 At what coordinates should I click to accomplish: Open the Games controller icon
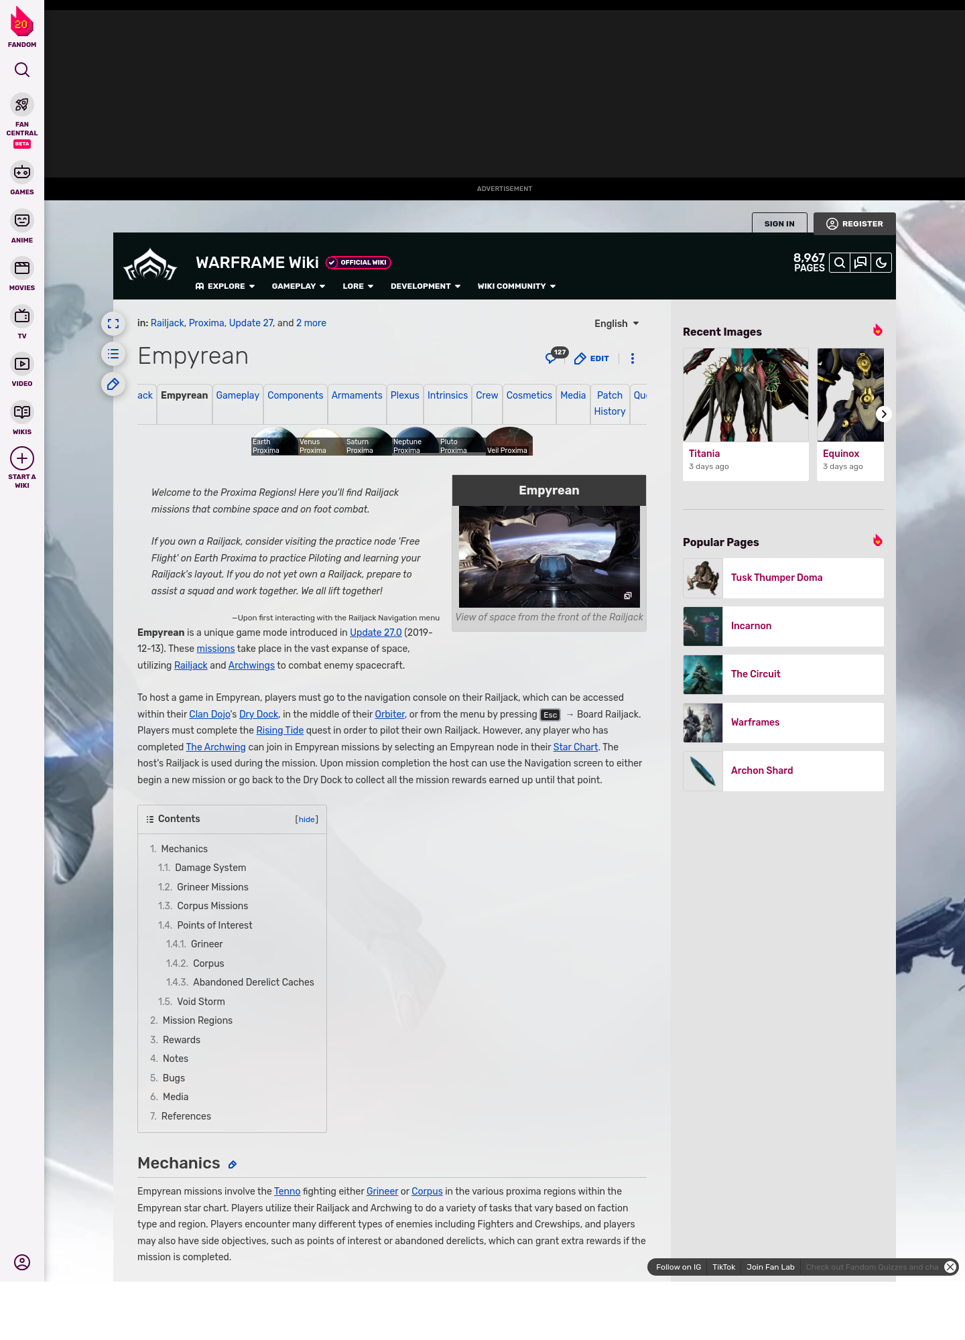[x=22, y=173]
